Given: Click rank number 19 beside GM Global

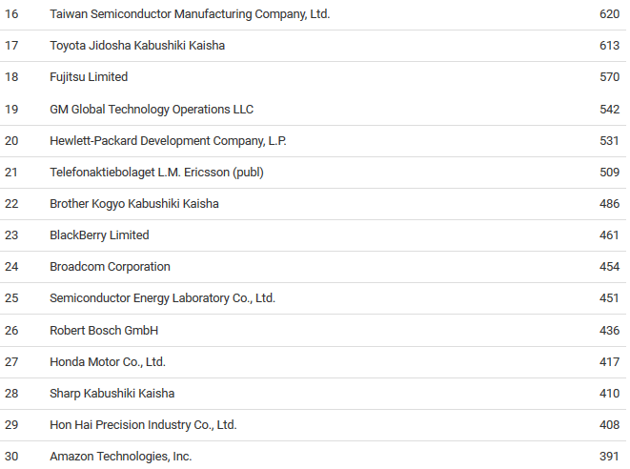Looking at the screenshot, I should 11,110.
